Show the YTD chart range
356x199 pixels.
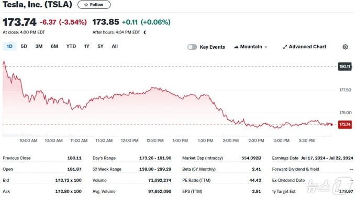click(x=71, y=47)
